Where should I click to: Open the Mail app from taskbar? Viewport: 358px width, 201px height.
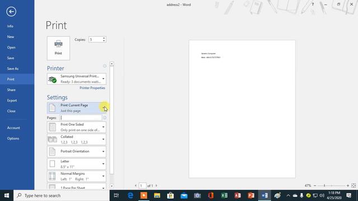tap(184, 195)
